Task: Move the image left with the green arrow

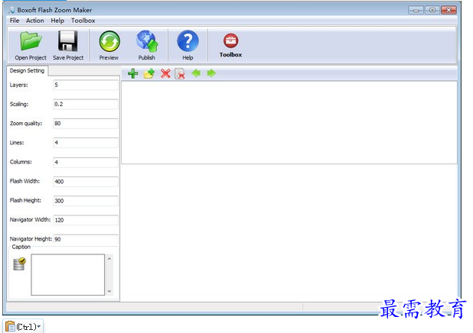Action: [x=196, y=73]
